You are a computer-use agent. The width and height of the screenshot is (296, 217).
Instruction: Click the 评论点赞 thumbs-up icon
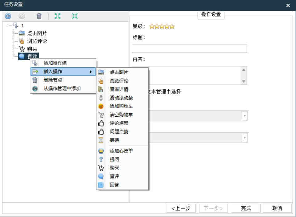click(101, 123)
